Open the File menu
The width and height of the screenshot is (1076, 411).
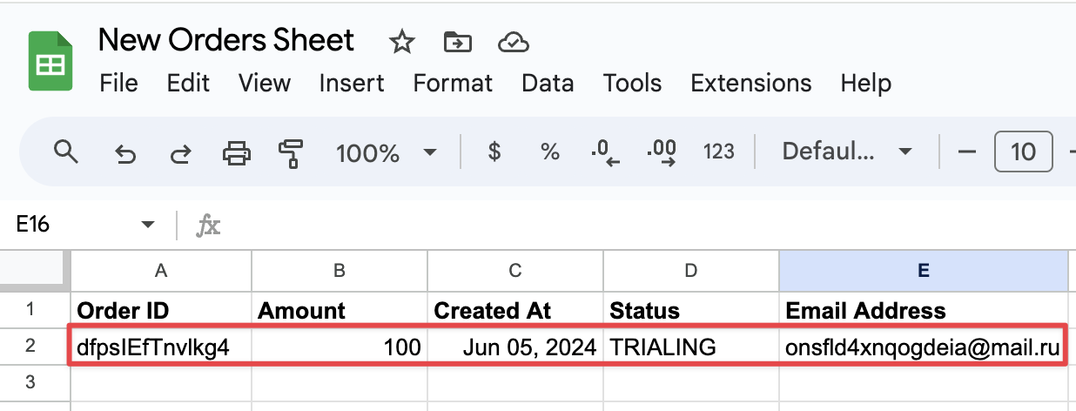click(119, 84)
